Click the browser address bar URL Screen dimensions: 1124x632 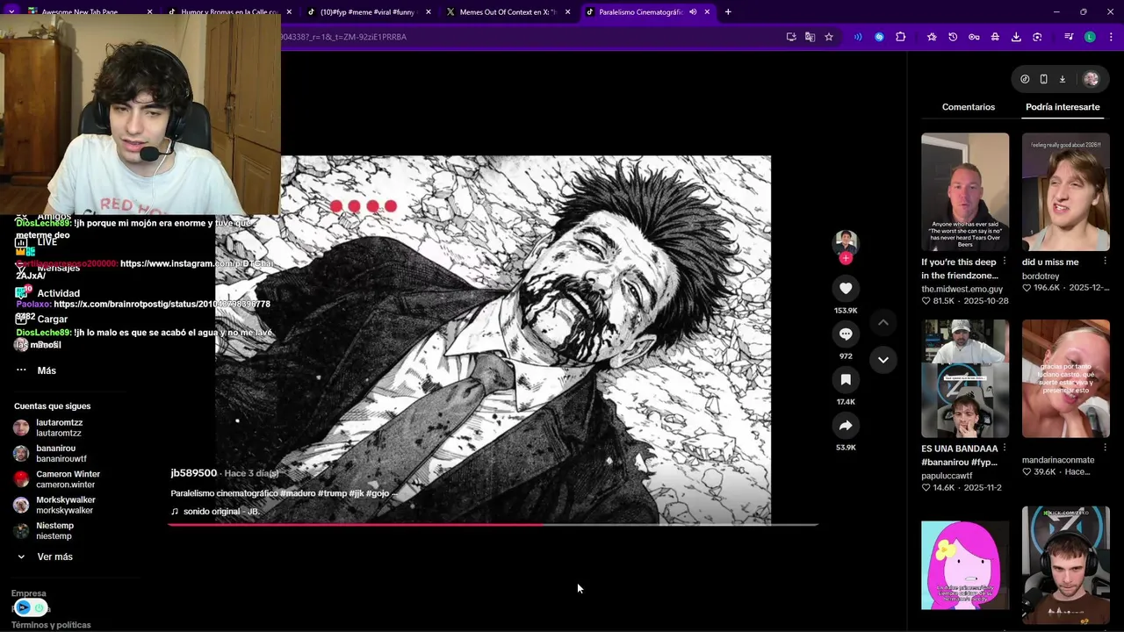[342, 37]
